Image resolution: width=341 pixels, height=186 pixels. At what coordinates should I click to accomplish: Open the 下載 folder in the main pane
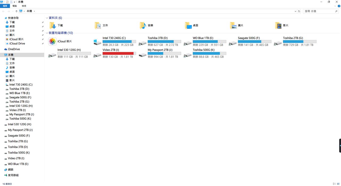[56, 26]
